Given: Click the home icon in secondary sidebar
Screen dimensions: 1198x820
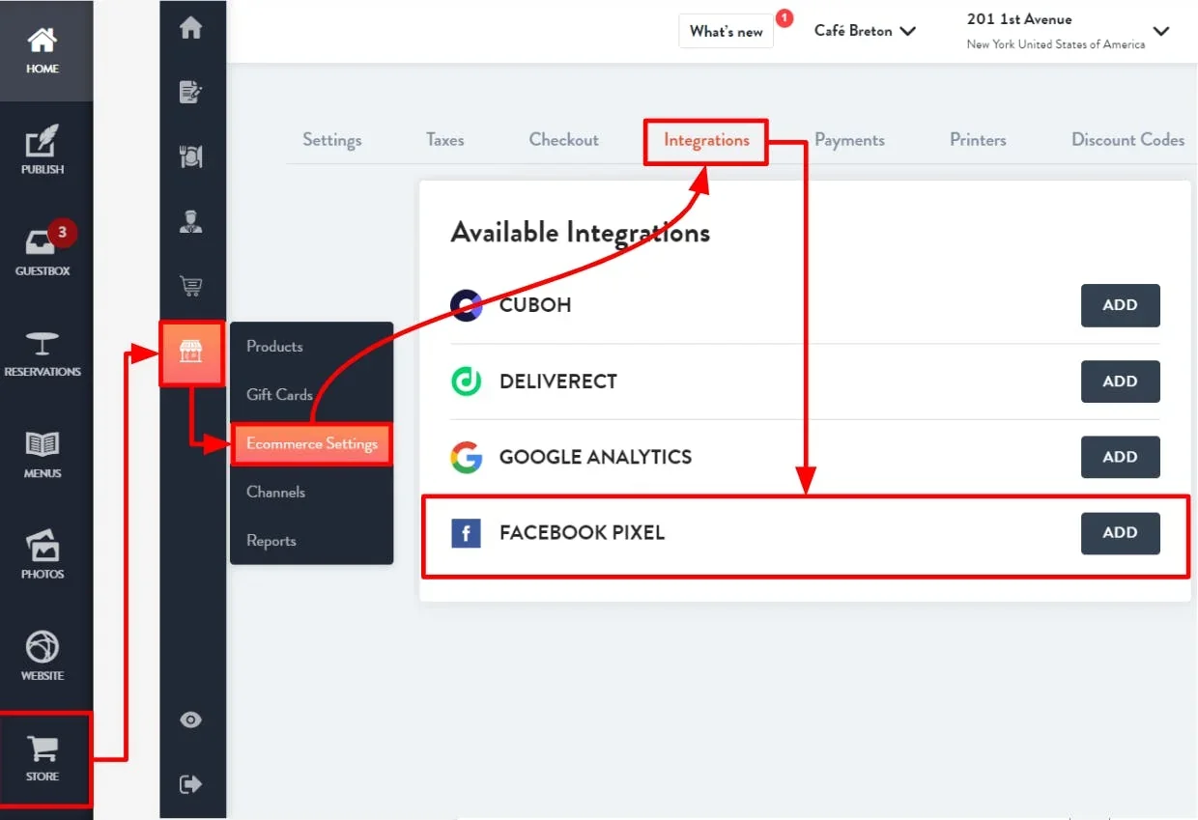Looking at the screenshot, I should click(191, 28).
